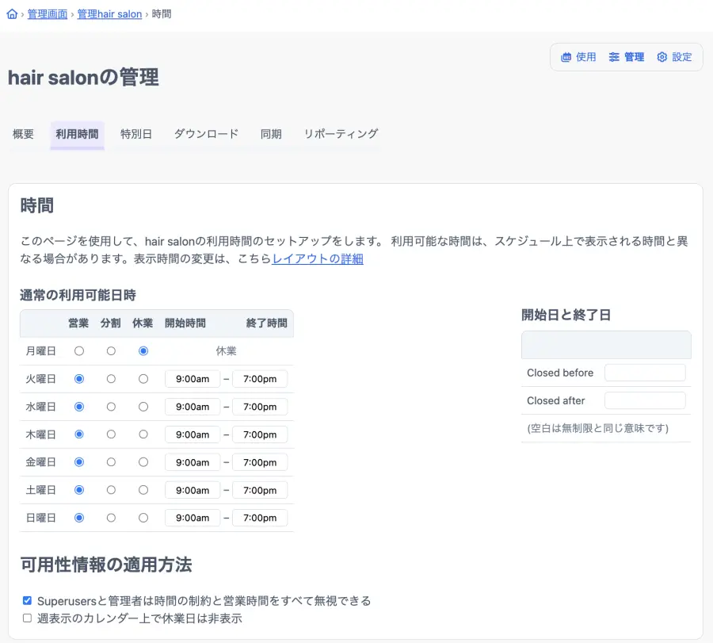Viewport: 713px width, 643px height.
Task: Select 営業 radio for 月曜日
Action: pyautogui.click(x=78, y=351)
